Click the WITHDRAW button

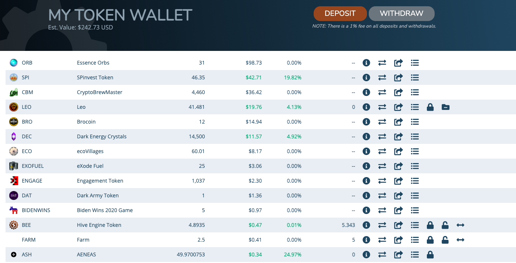click(x=401, y=14)
